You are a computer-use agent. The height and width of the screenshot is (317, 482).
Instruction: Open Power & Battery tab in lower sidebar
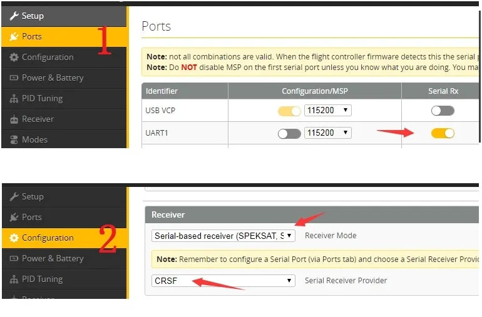point(53,258)
